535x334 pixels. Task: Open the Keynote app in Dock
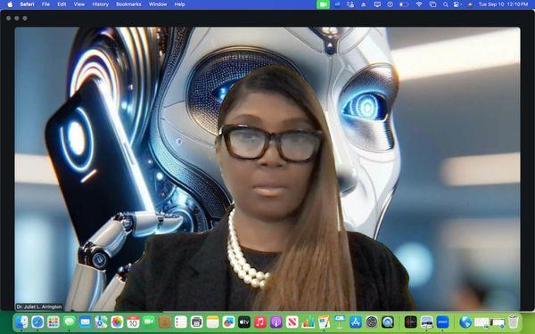click(340, 322)
